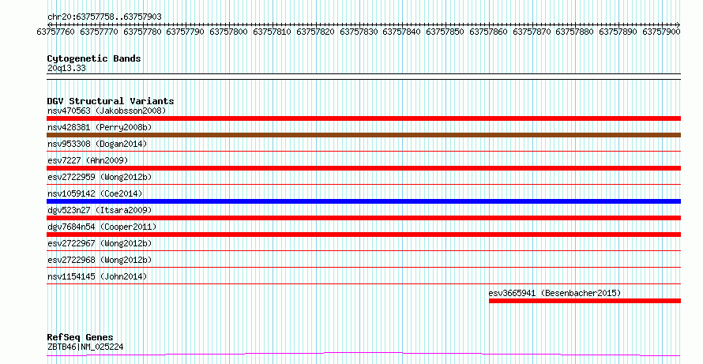Click the esv7227 (Ahn2009) label

pos(88,160)
